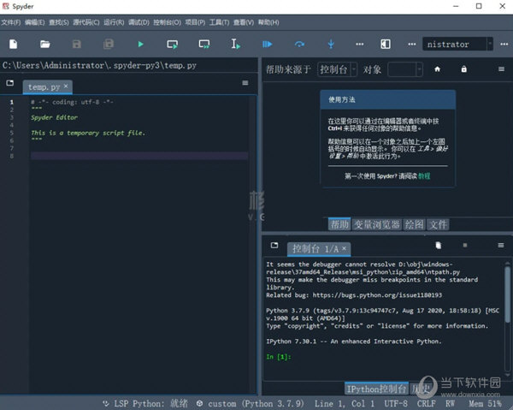Switch to the IPython控制台 tab
Screen dimensions: 513x410
pos(376,389)
